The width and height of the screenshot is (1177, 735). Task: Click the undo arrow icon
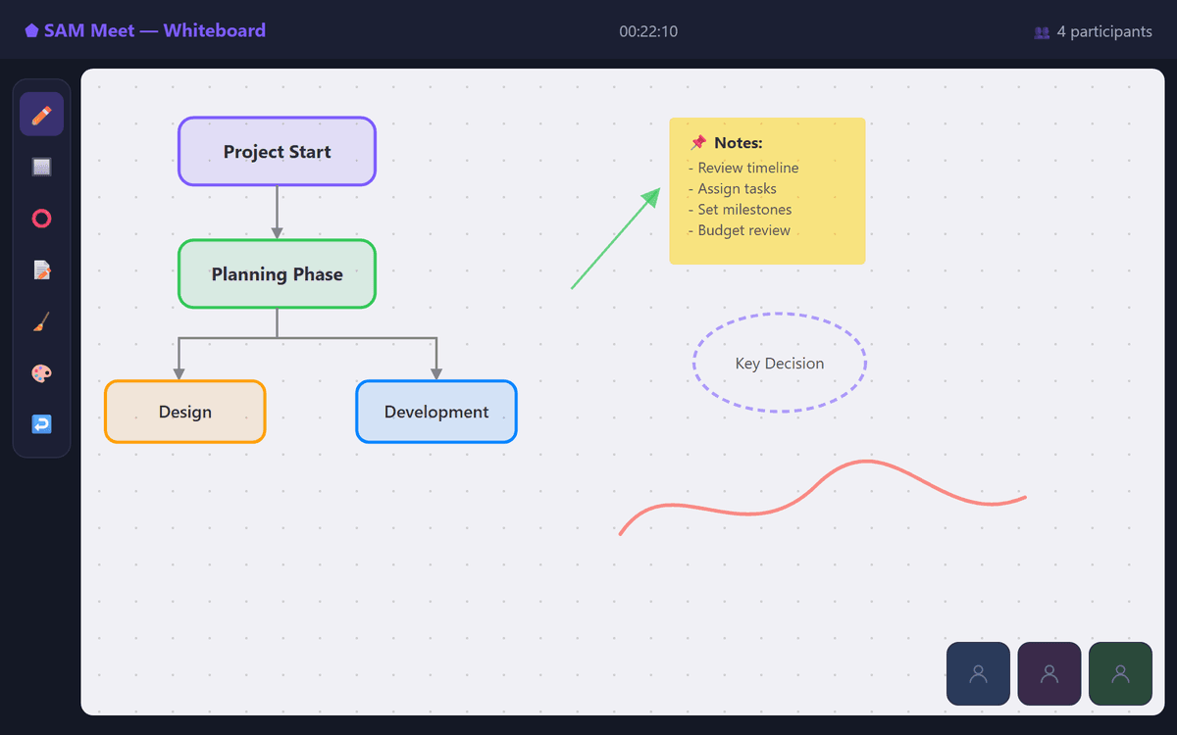click(41, 424)
